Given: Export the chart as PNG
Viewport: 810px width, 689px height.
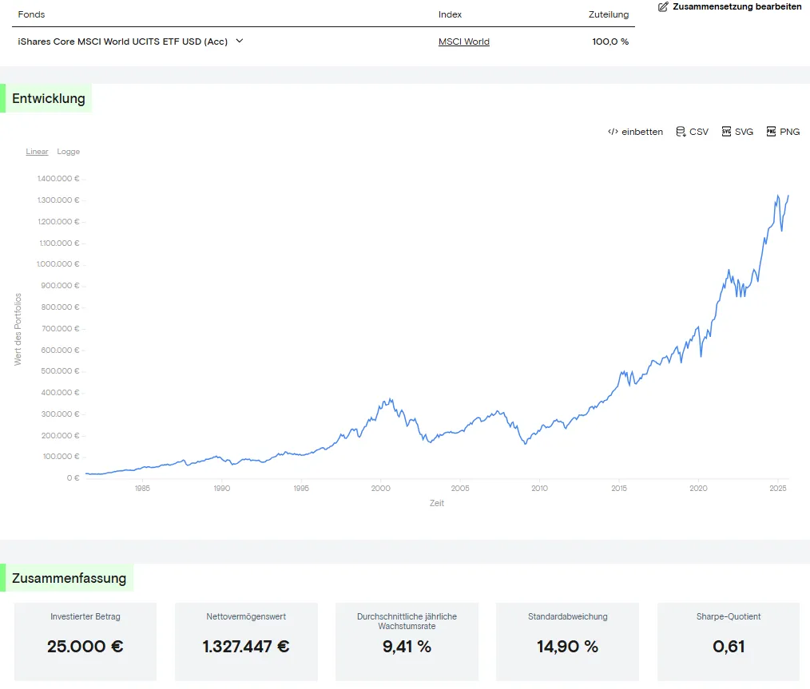Looking at the screenshot, I should pyautogui.click(x=783, y=132).
